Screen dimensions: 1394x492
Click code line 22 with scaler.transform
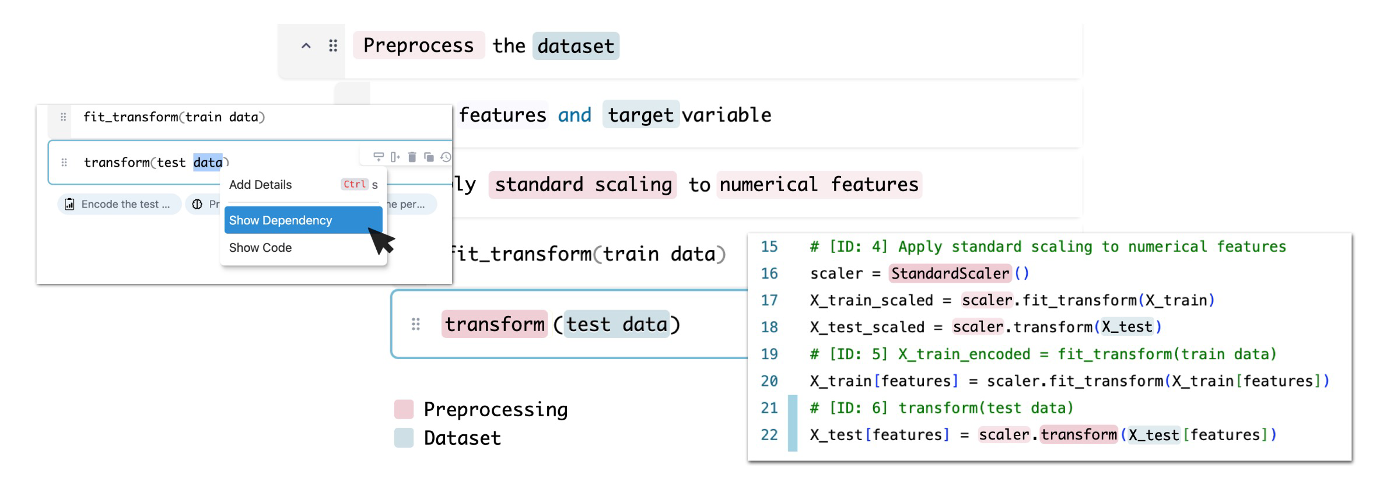click(x=1042, y=435)
